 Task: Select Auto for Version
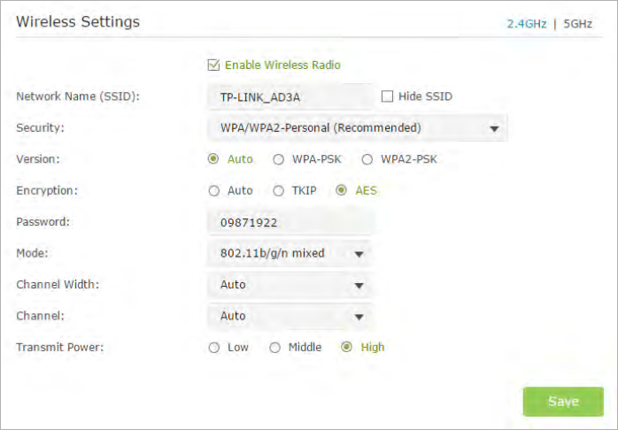pos(213,159)
